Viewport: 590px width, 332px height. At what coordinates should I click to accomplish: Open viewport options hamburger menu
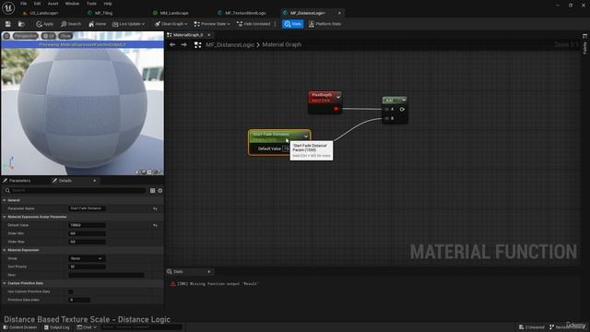pyautogui.click(x=6, y=36)
